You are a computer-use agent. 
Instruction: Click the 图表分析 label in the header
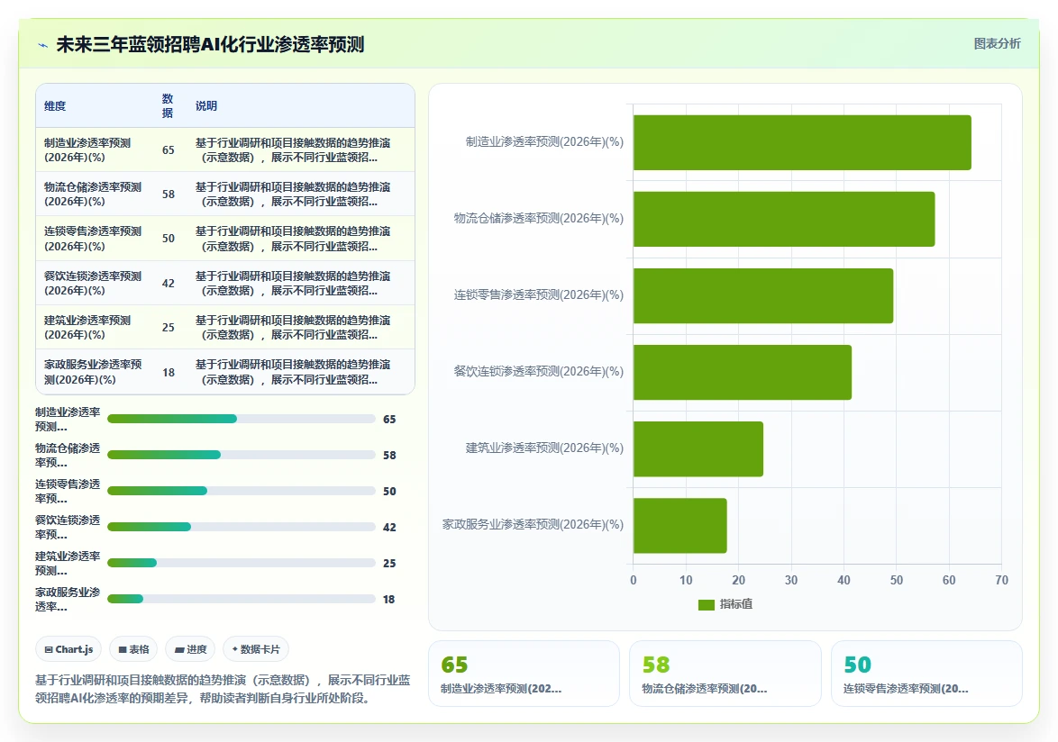point(997,44)
